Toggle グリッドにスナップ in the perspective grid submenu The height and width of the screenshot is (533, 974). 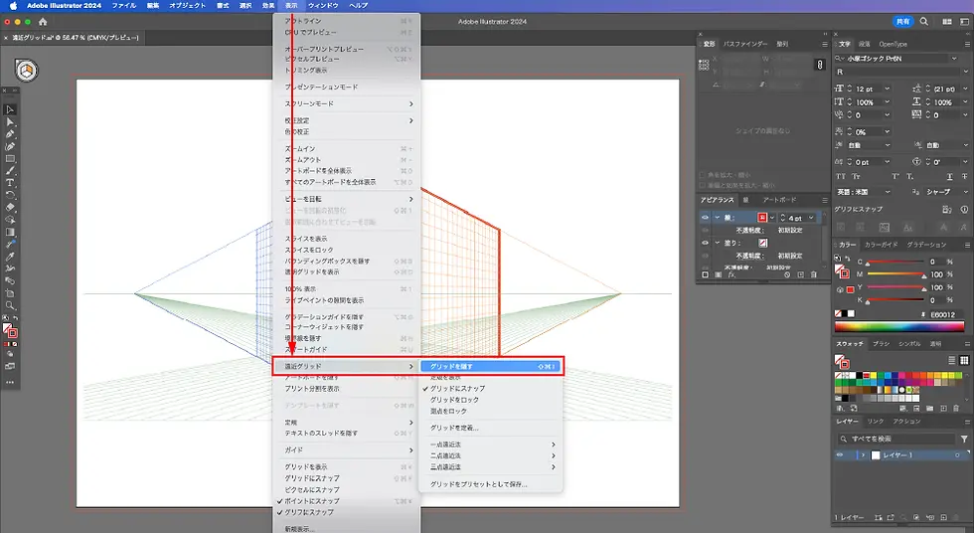(457, 388)
